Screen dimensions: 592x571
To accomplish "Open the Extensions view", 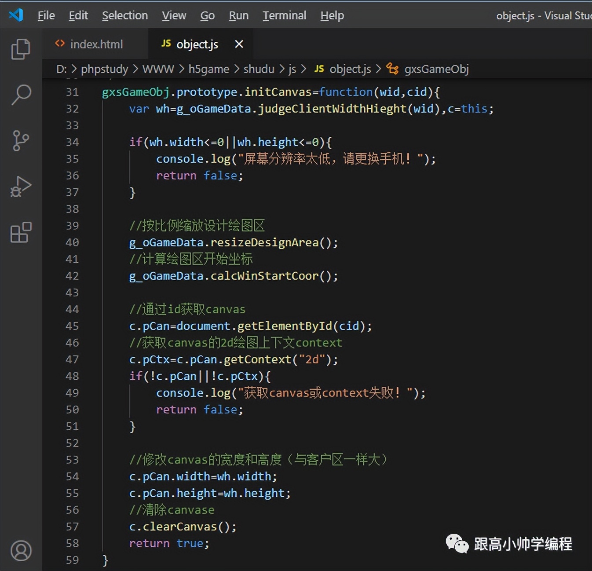I will (21, 232).
